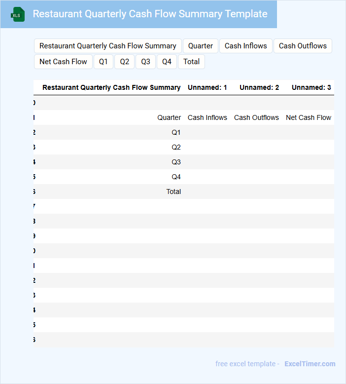Click the 'Net Cash Flow' table cell
Screen dimensions: 346x384
click(309, 117)
